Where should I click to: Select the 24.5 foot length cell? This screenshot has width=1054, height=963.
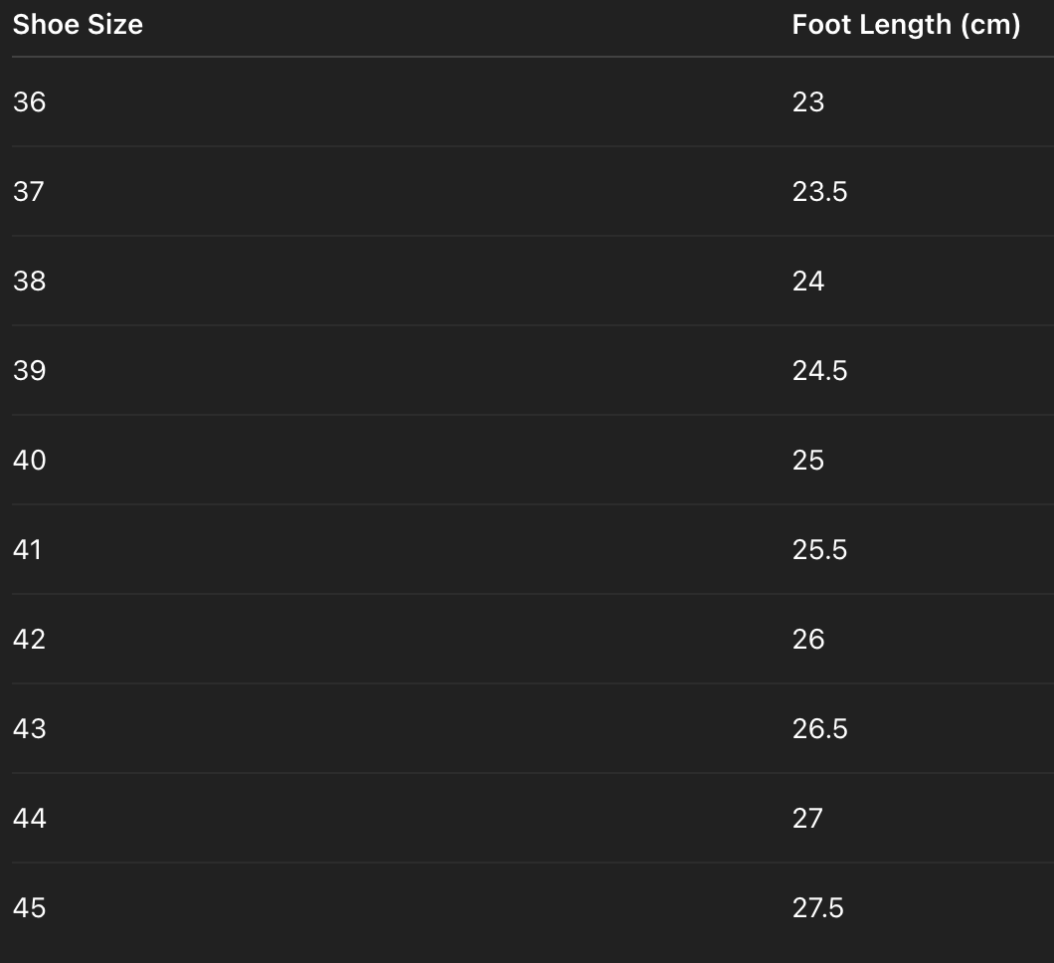(819, 370)
